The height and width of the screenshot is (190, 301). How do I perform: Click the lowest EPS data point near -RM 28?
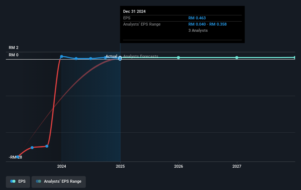(x=18, y=157)
